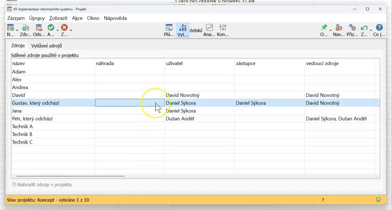Open the plan (Plá...) view icon

(x=169, y=28)
